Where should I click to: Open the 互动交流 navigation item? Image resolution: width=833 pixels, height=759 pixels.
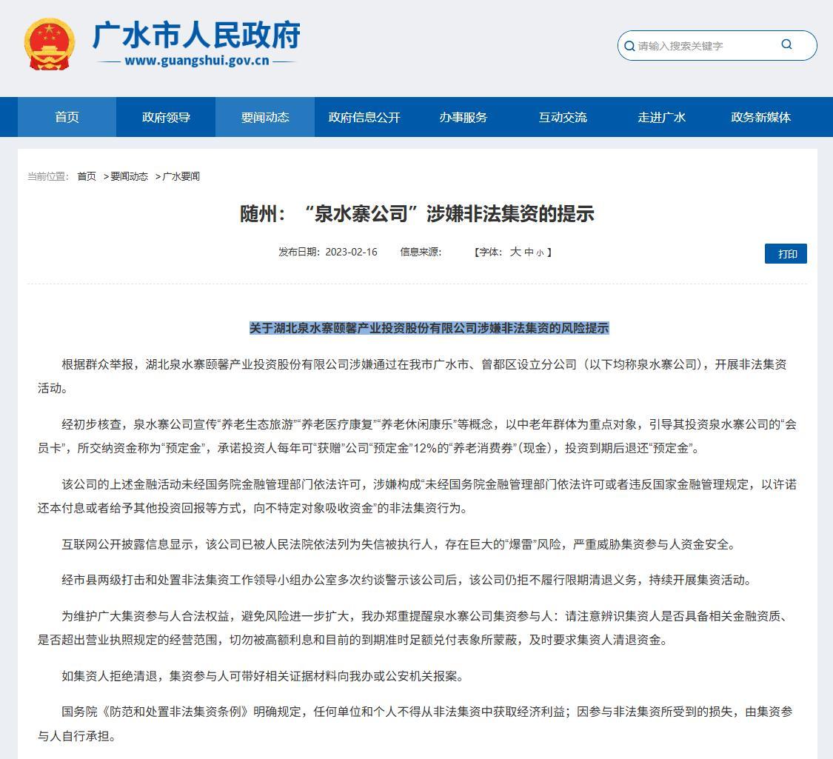point(563,117)
